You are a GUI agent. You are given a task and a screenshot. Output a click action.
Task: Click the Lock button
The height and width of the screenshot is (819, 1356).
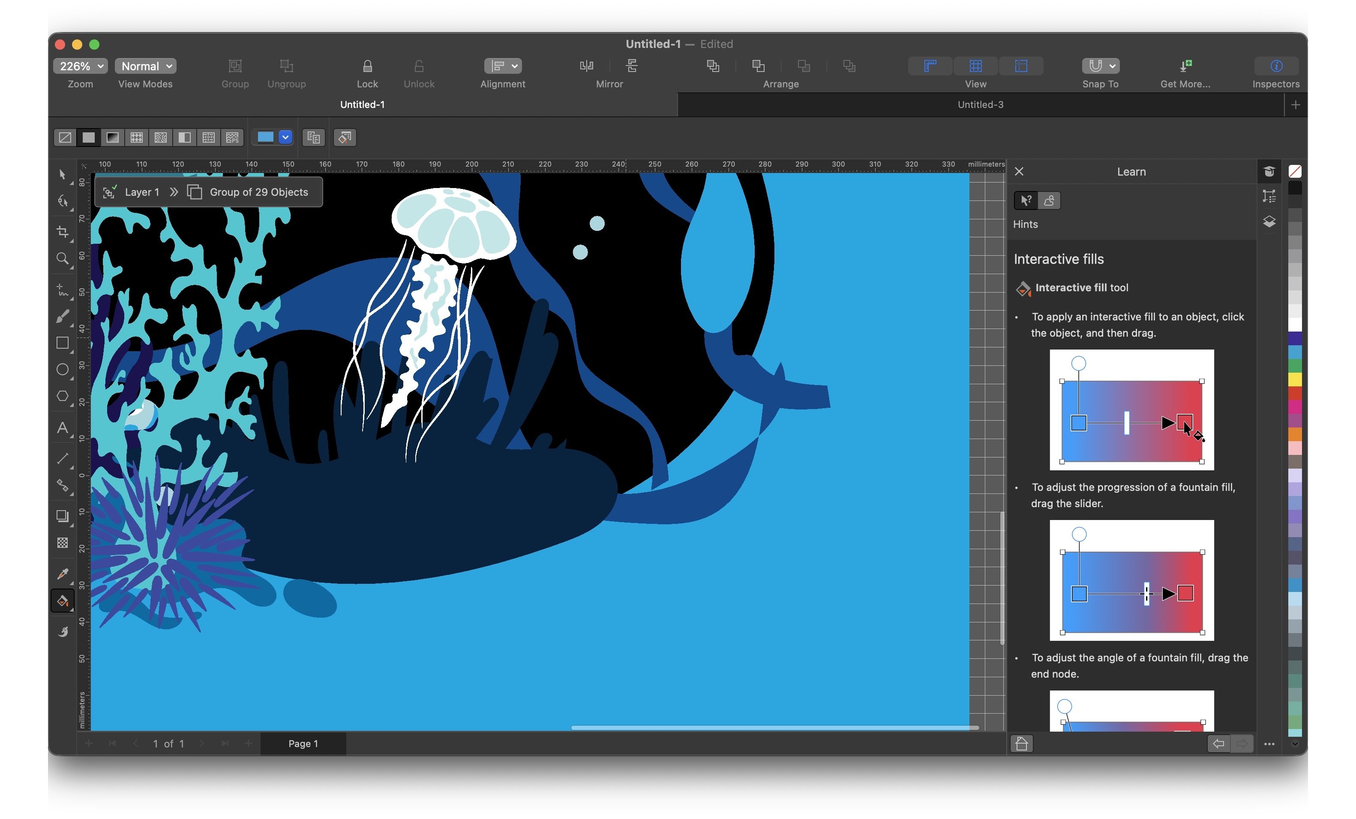(367, 72)
